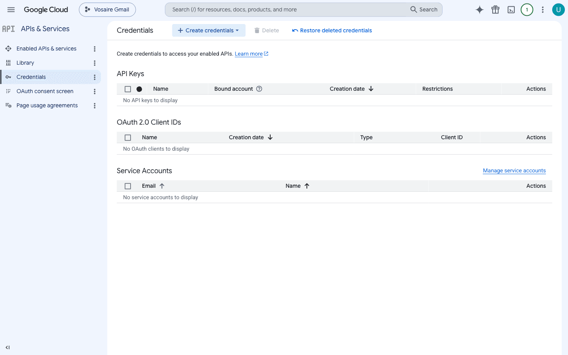
Task: Click the Library grid icon
Action: tap(8, 63)
